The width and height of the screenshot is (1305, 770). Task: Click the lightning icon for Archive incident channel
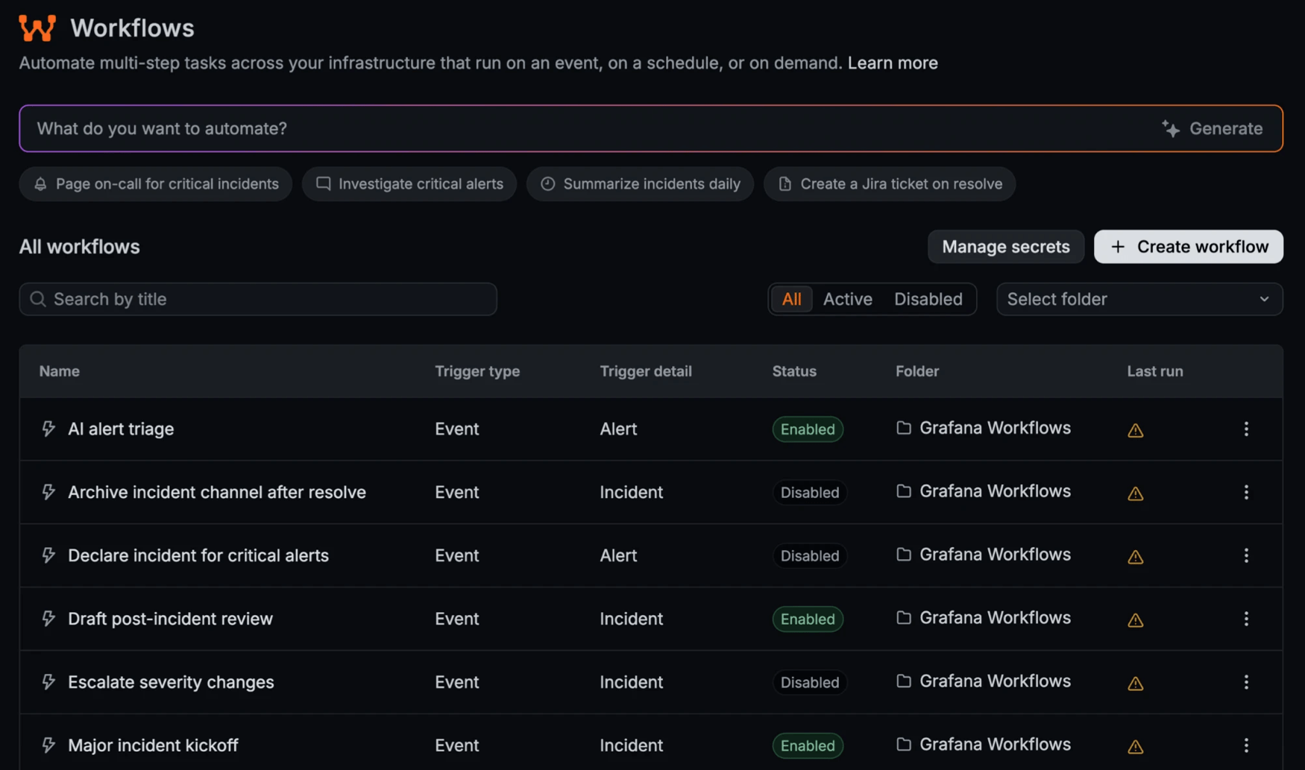pos(48,492)
